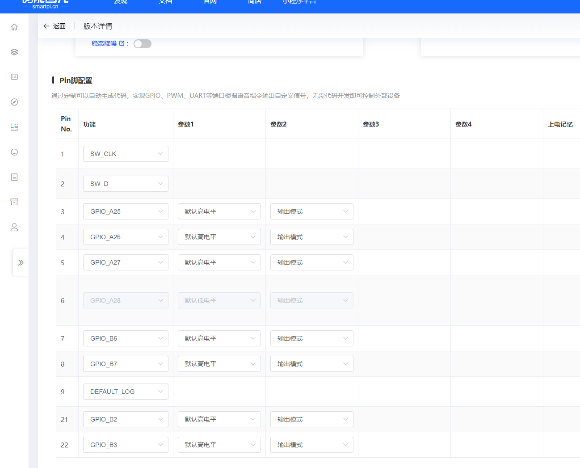Click the 返回 back button
Screen dimensions: 580x468
pos(55,26)
